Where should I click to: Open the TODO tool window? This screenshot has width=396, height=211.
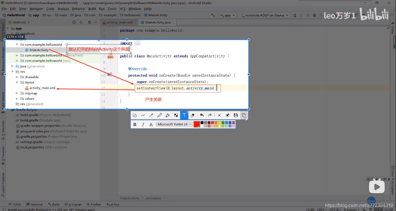pyautogui.click(x=14, y=204)
